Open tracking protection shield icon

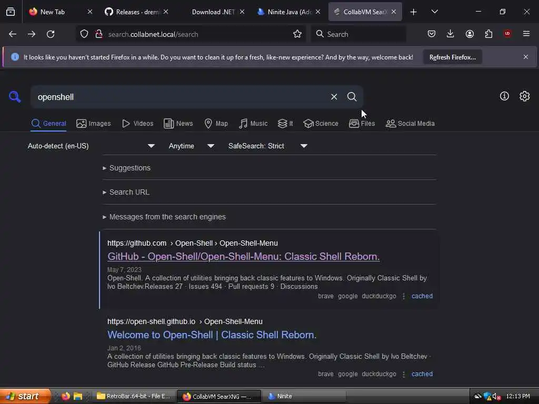[84, 34]
